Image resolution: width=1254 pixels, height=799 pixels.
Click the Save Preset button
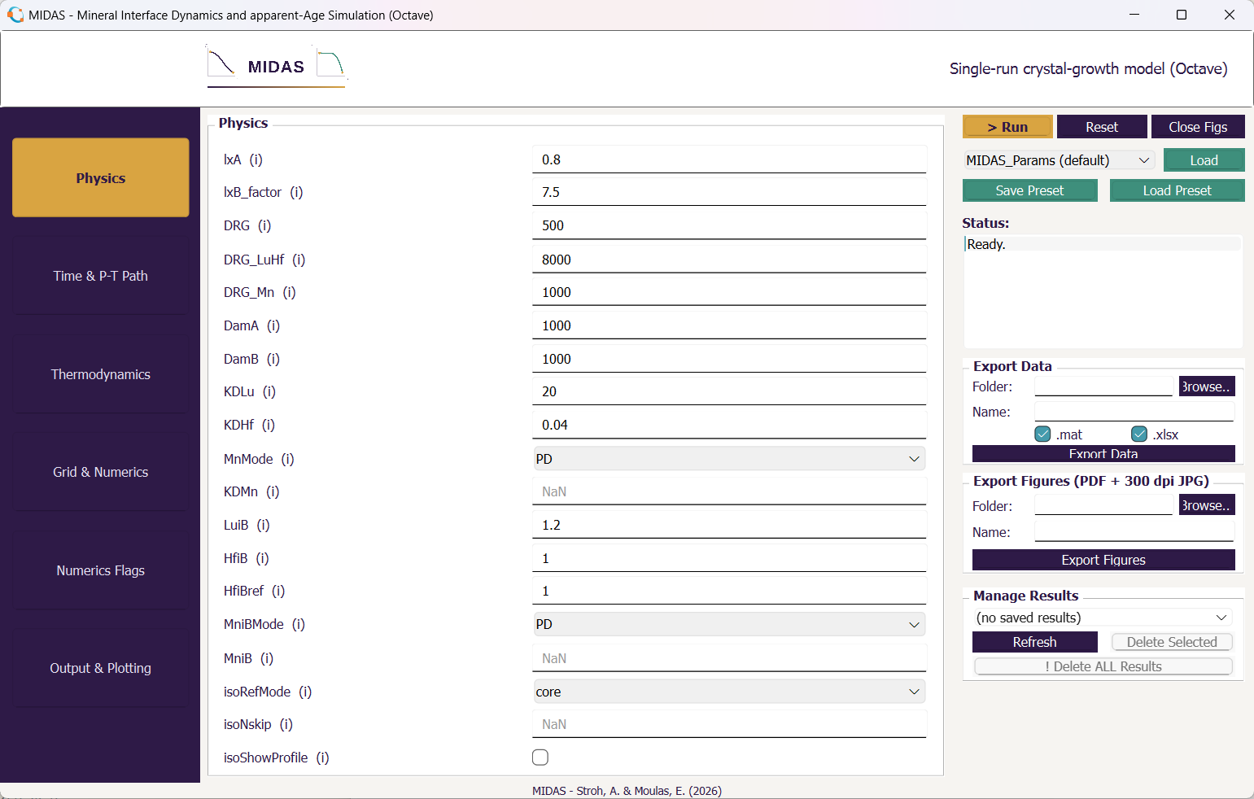click(1029, 190)
